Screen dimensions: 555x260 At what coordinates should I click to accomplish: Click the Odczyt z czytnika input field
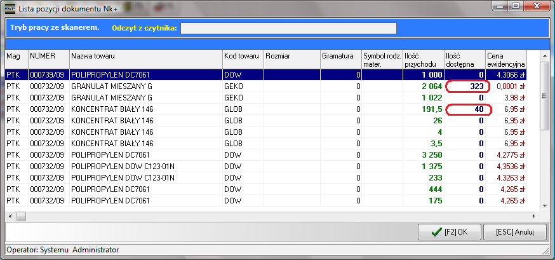pyautogui.click(x=288, y=28)
